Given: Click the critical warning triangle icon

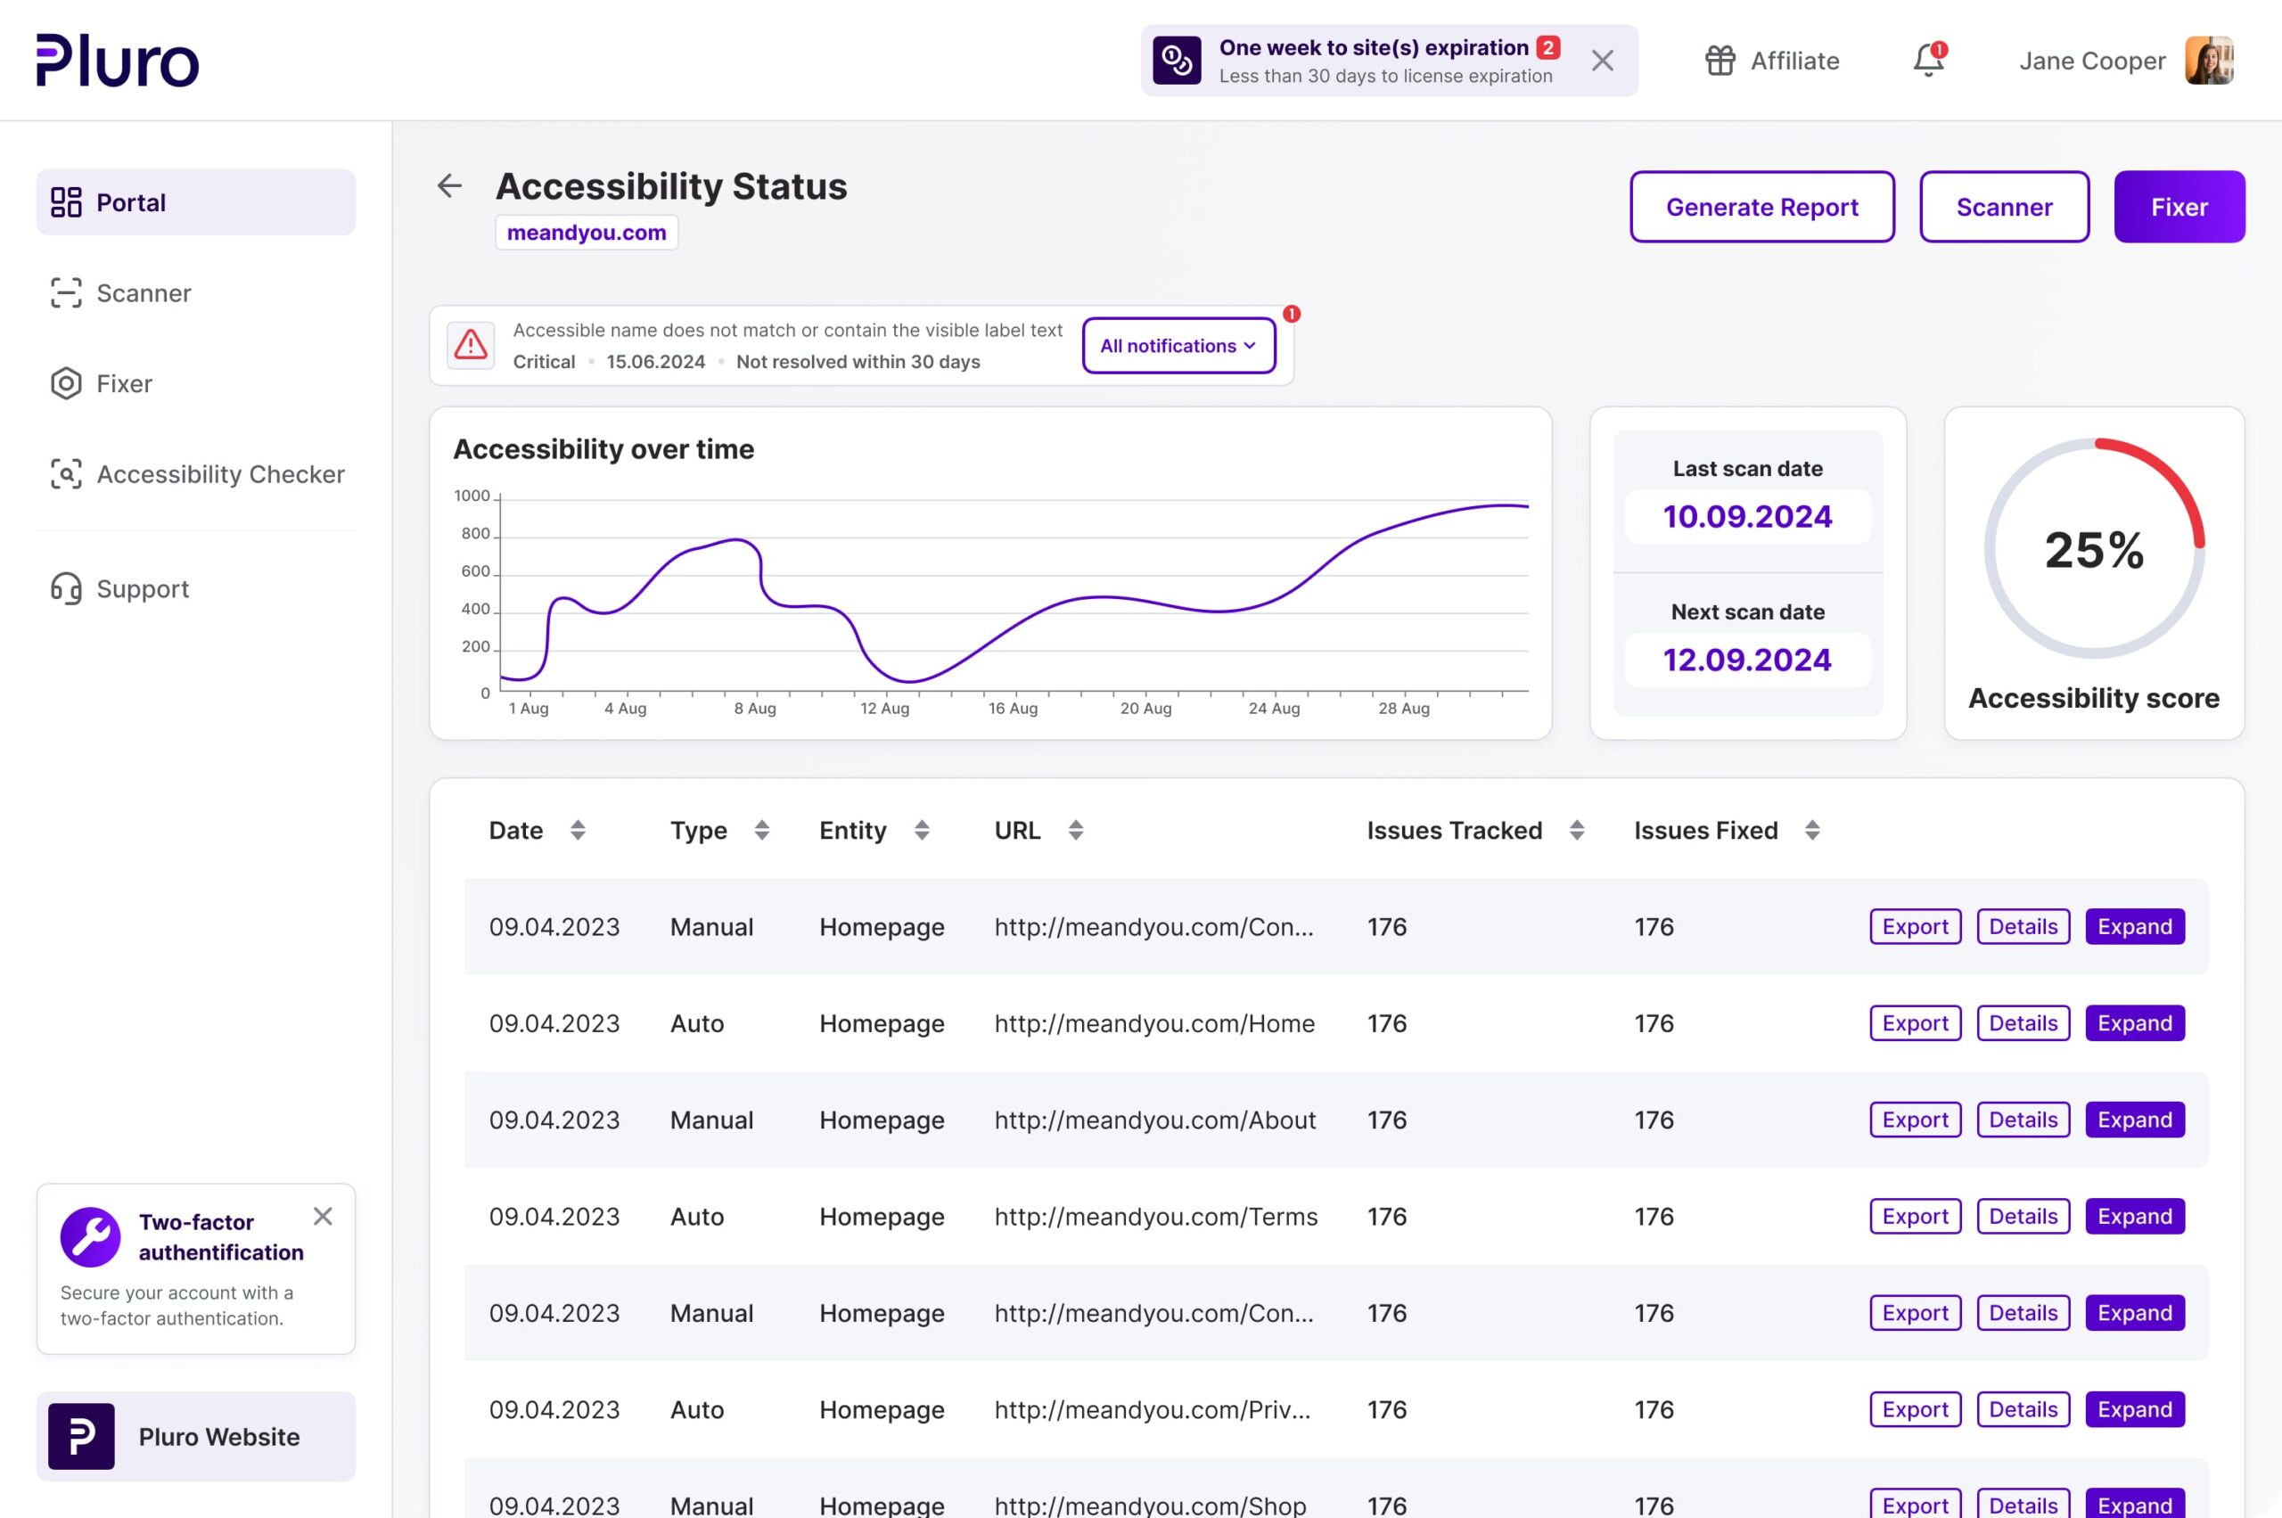Looking at the screenshot, I should pyautogui.click(x=469, y=345).
